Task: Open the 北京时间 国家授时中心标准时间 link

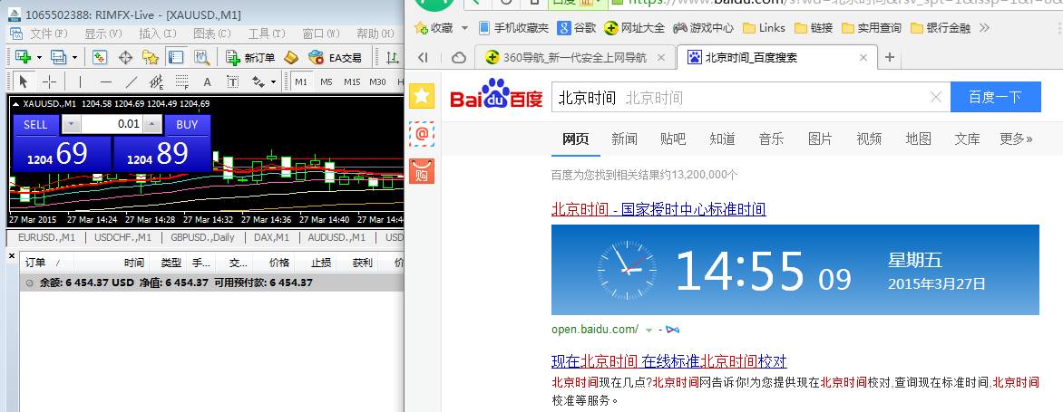Action: pyautogui.click(x=659, y=209)
